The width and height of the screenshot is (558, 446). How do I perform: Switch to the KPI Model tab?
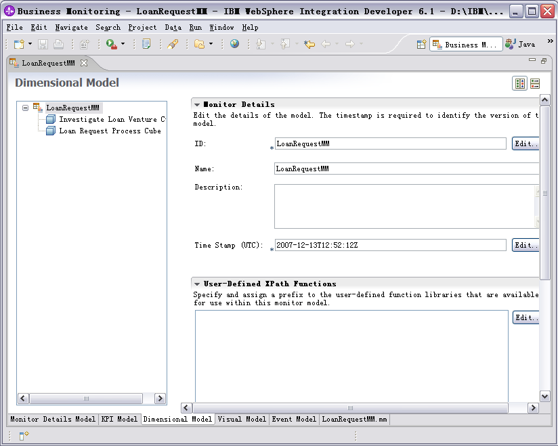pyautogui.click(x=119, y=420)
